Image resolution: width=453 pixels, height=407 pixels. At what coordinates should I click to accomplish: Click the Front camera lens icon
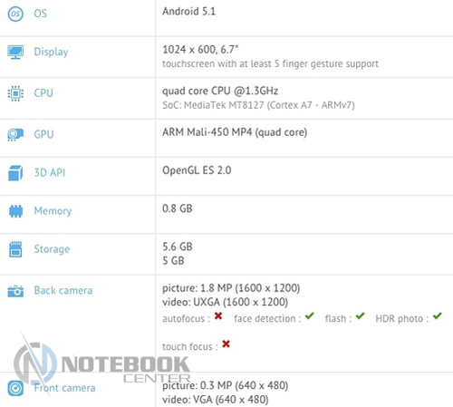pyautogui.click(x=15, y=388)
